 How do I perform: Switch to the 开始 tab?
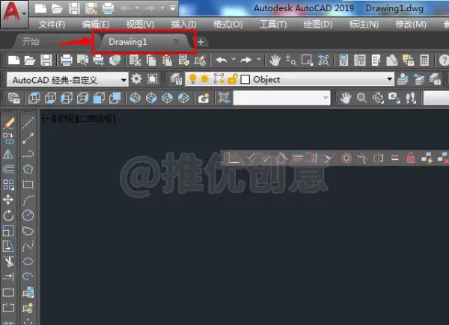[31, 42]
